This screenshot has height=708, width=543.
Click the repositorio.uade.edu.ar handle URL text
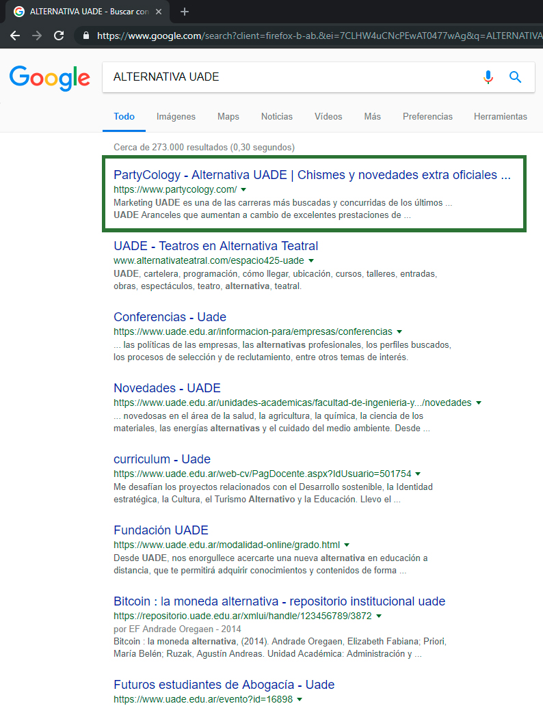pyautogui.click(x=243, y=616)
